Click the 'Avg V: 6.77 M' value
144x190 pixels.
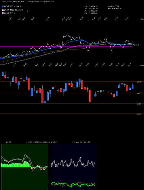113,6
